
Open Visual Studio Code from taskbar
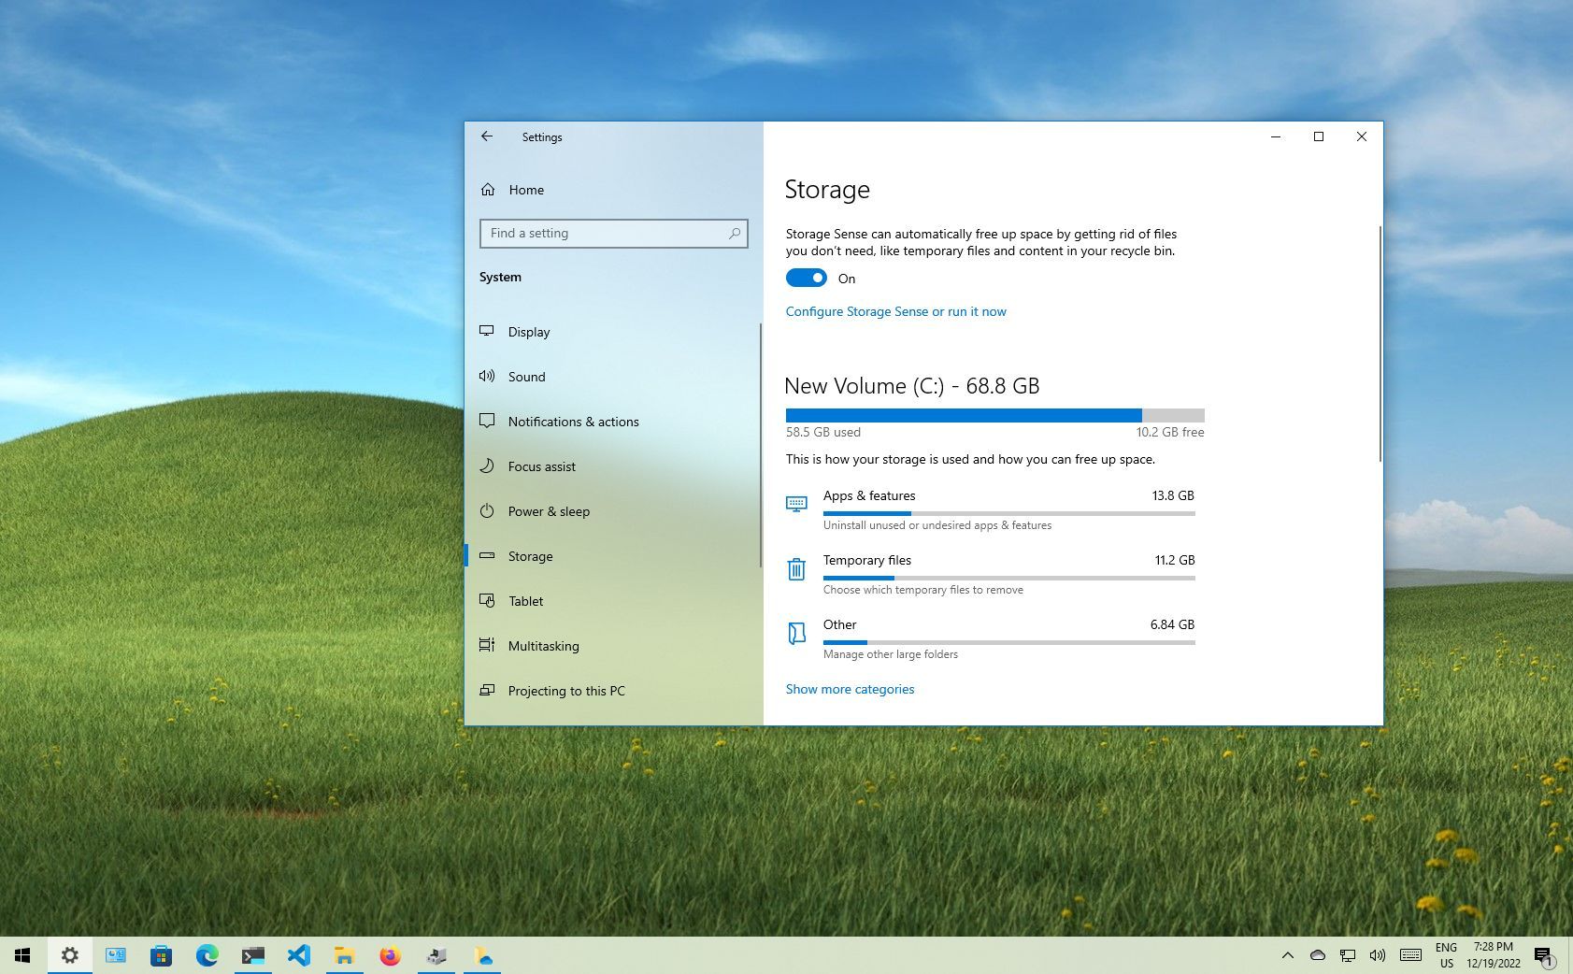299,955
